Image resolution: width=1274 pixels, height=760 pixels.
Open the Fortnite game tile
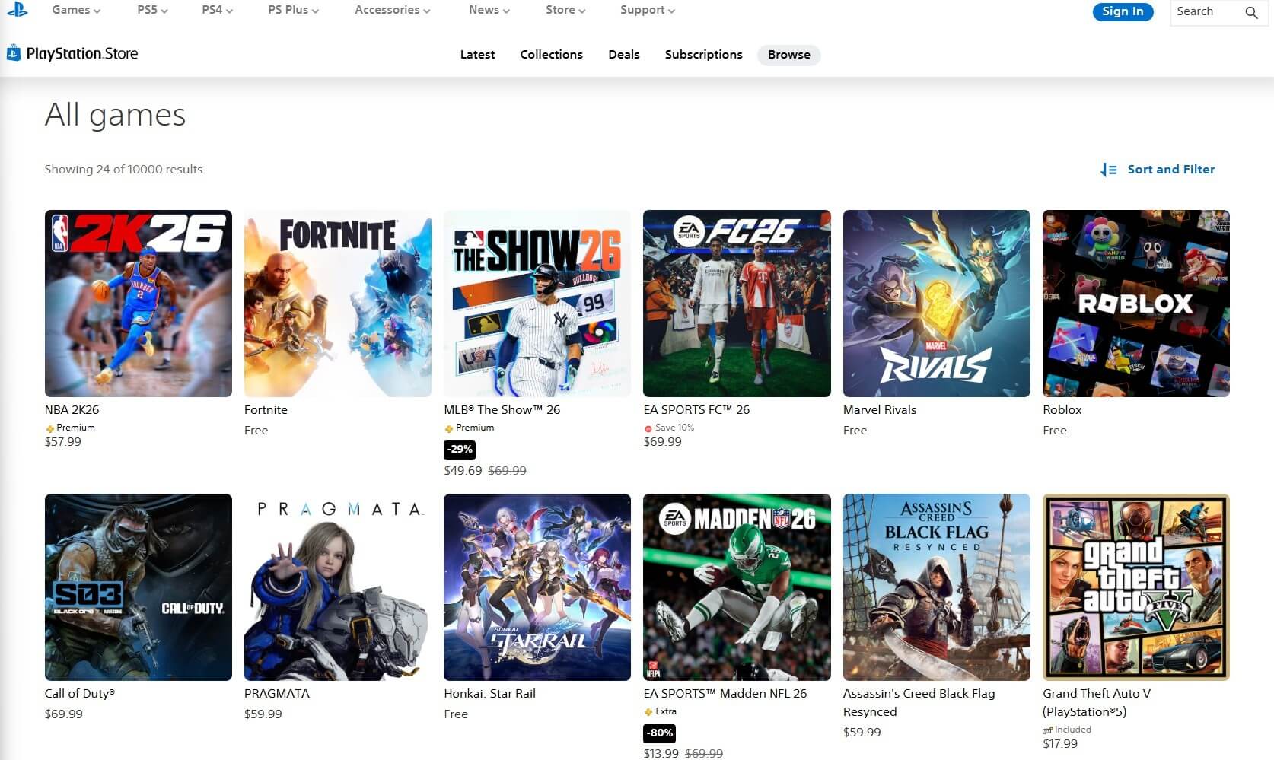(x=337, y=304)
